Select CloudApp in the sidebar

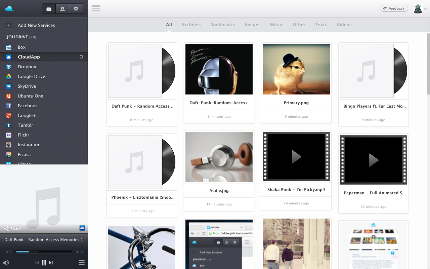click(x=44, y=57)
